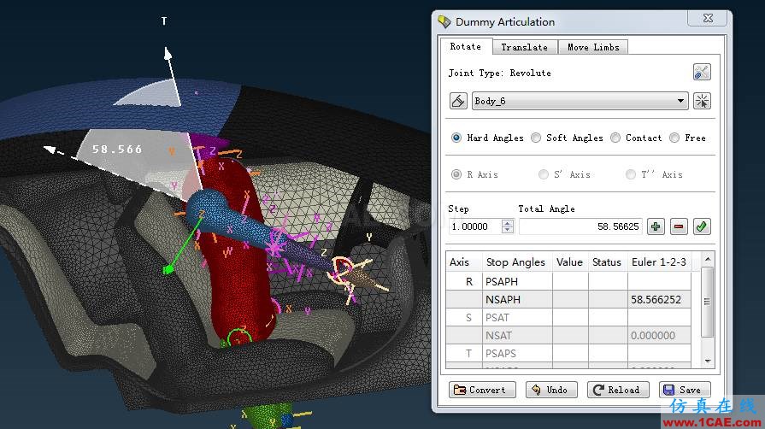Click the Stop Angles column header

tap(515, 262)
